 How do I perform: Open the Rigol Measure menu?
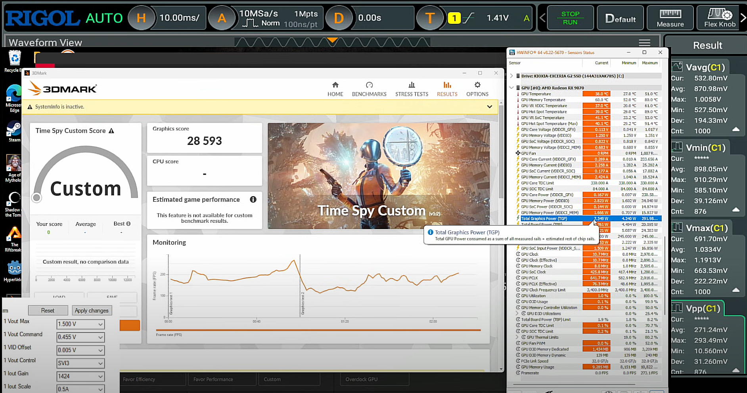(670, 18)
